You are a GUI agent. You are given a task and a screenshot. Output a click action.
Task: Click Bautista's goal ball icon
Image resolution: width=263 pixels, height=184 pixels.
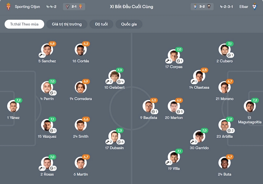[153, 111]
